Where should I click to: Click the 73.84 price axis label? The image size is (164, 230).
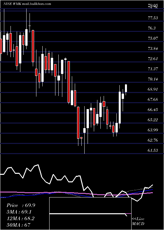[153, 49]
